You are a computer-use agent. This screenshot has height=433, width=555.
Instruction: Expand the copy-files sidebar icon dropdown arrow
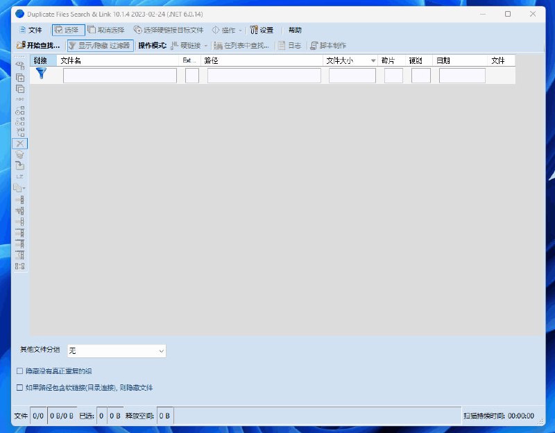point(26,188)
